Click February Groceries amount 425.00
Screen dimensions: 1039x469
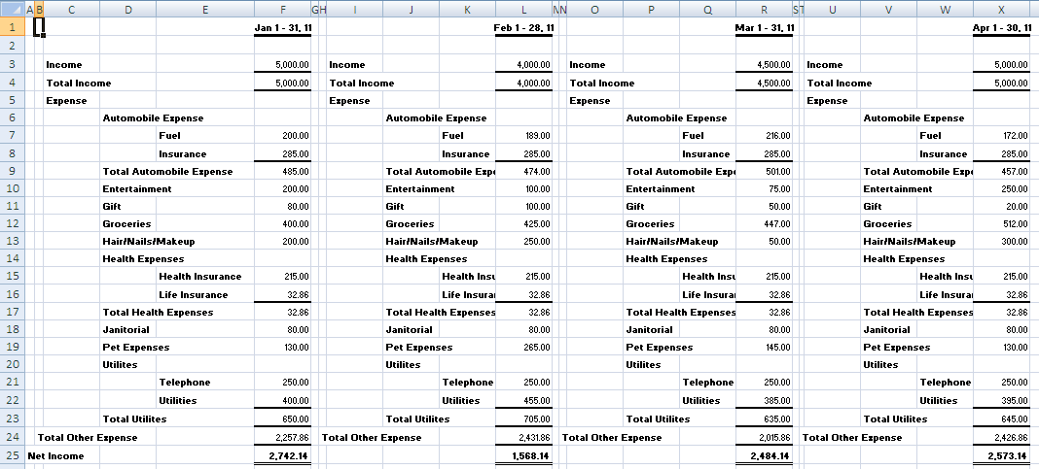click(x=524, y=223)
